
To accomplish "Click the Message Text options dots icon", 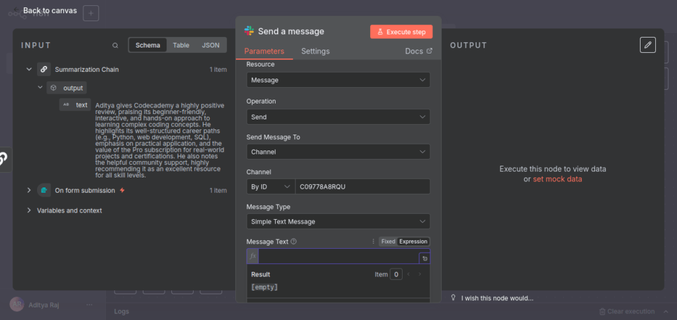I will click(373, 241).
